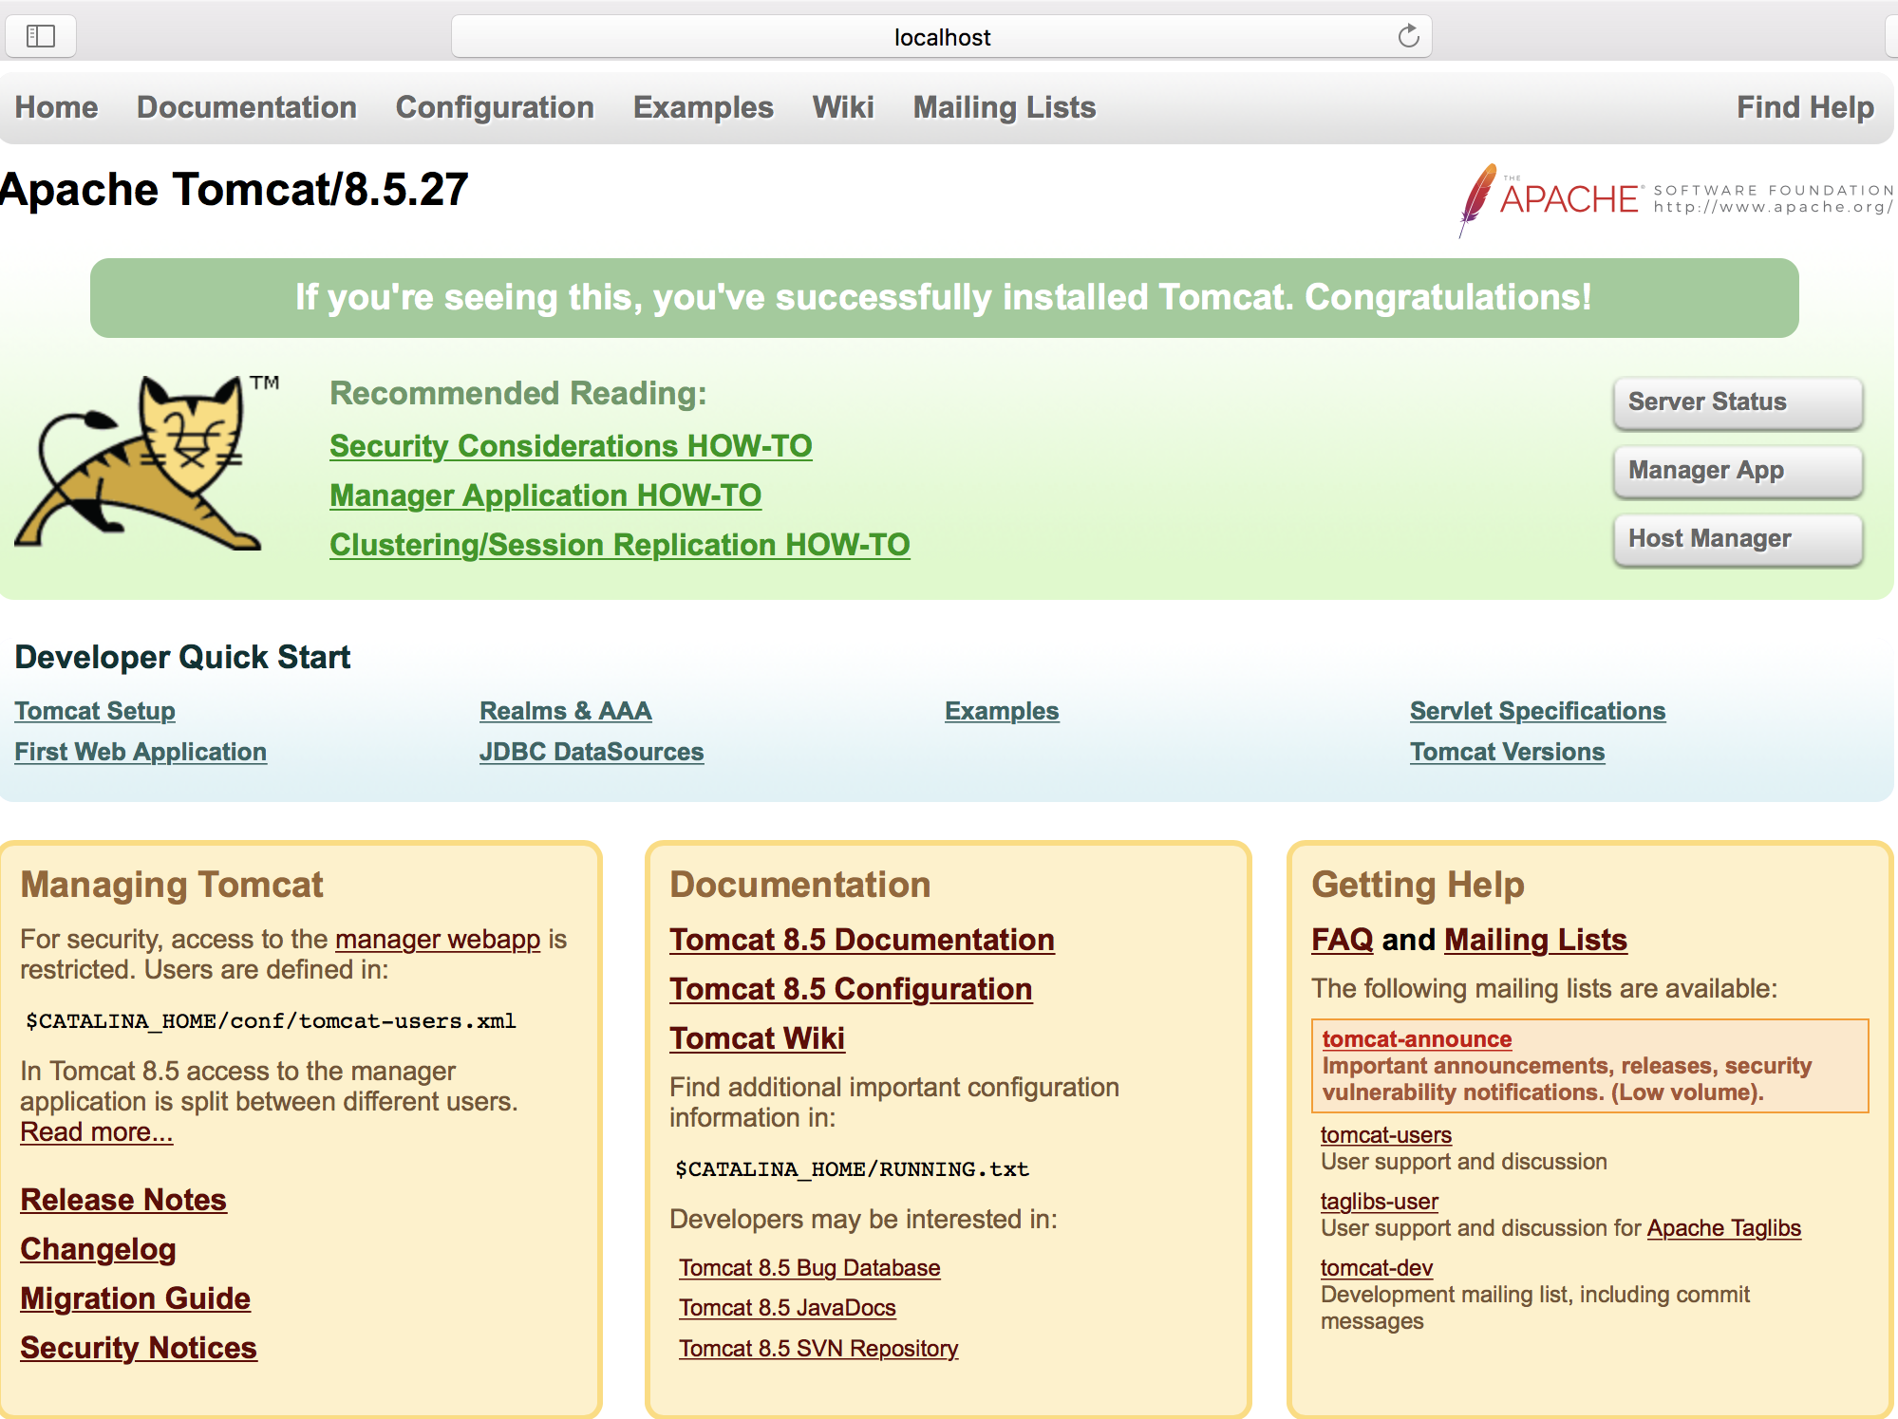Open Changelog link

tap(98, 1249)
